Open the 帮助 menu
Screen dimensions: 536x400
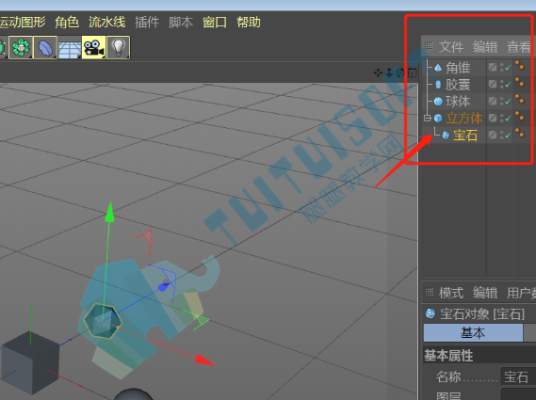[x=249, y=23]
